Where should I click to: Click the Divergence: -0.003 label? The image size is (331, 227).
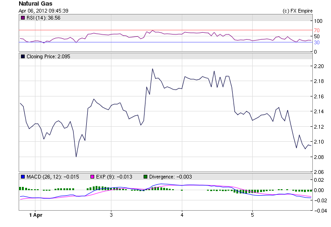pyautogui.click(x=171, y=177)
